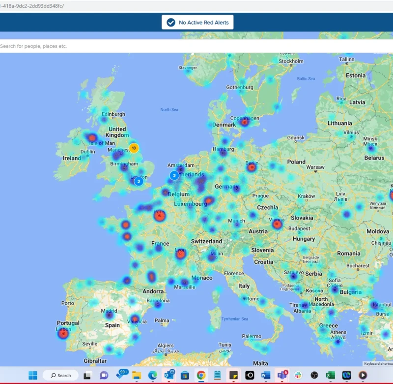The image size is (393, 384).
Task: Click the red hotspot over Berlin
Action: point(252,167)
